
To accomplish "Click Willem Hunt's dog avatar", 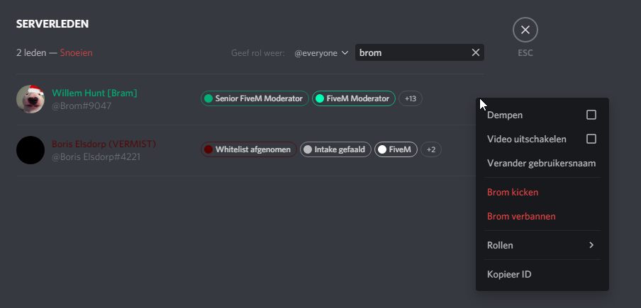I will [x=30, y=99].
